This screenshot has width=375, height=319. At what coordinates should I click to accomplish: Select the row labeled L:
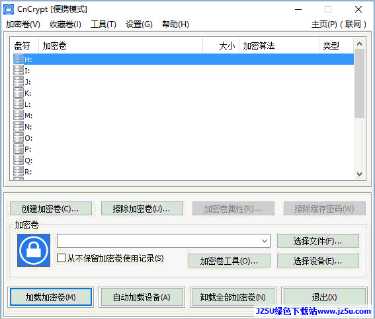point(183,104)
